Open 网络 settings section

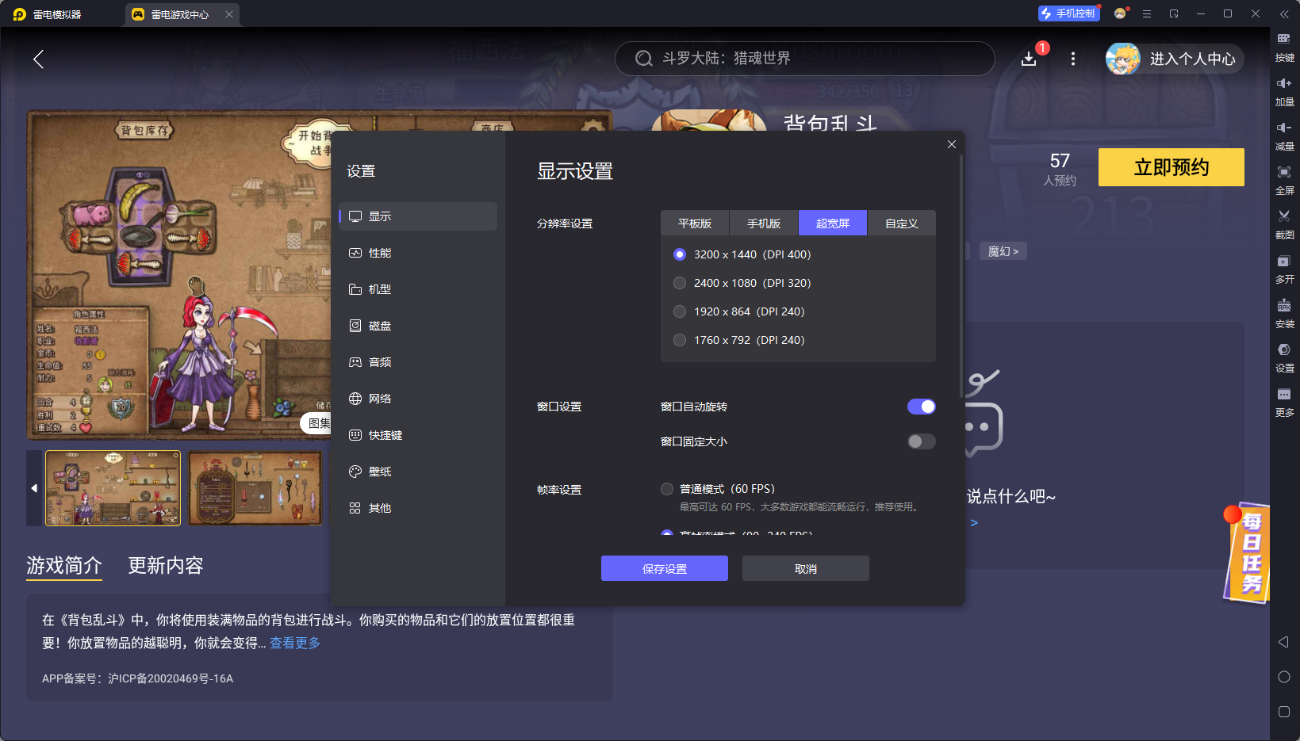[x=418, y=399]
